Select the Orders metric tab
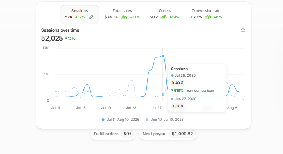The width and height of the screenshot is (283, 154). pos(165,14)
